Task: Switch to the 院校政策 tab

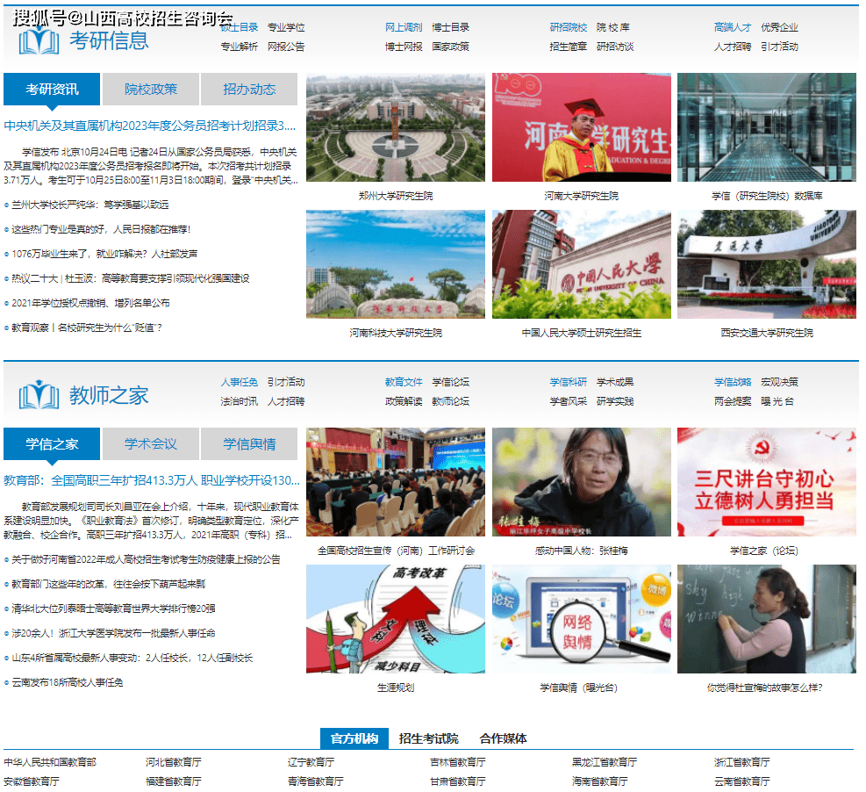Action: 151,89
